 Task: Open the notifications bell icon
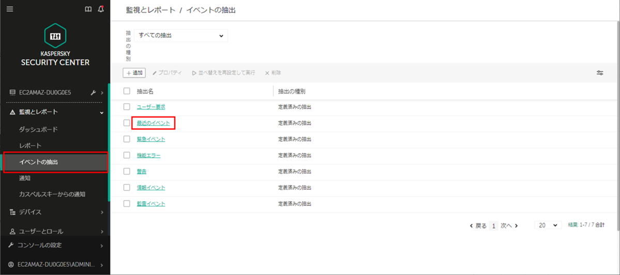point(101,9)
